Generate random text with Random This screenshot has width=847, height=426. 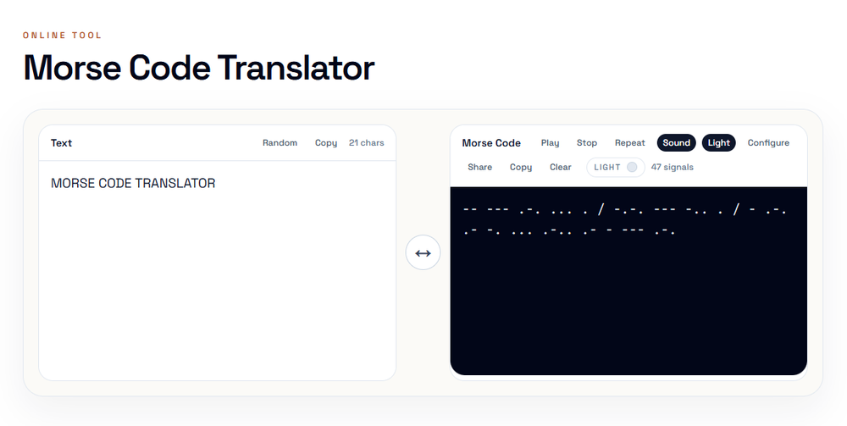tap(280, 142)
